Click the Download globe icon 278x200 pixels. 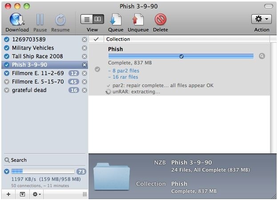pyautogui.click(x=17, y=19)
